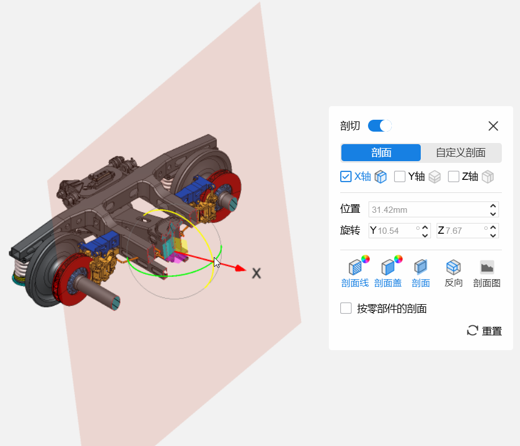Click the 剖面 plane display icon
520x446 pixels.
pyautogui.click(x=421, y=267)
